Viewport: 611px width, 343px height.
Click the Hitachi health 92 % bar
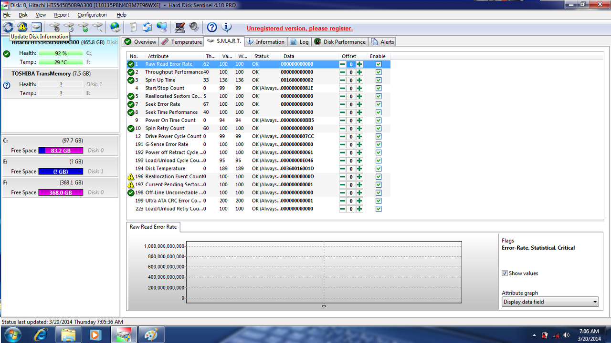click(x=61, y=53)
